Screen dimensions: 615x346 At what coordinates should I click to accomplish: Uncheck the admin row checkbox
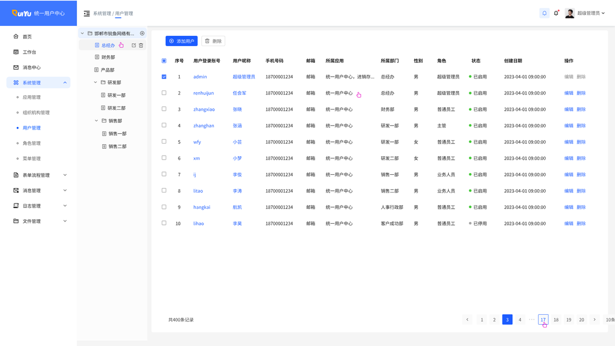point(164,77)
